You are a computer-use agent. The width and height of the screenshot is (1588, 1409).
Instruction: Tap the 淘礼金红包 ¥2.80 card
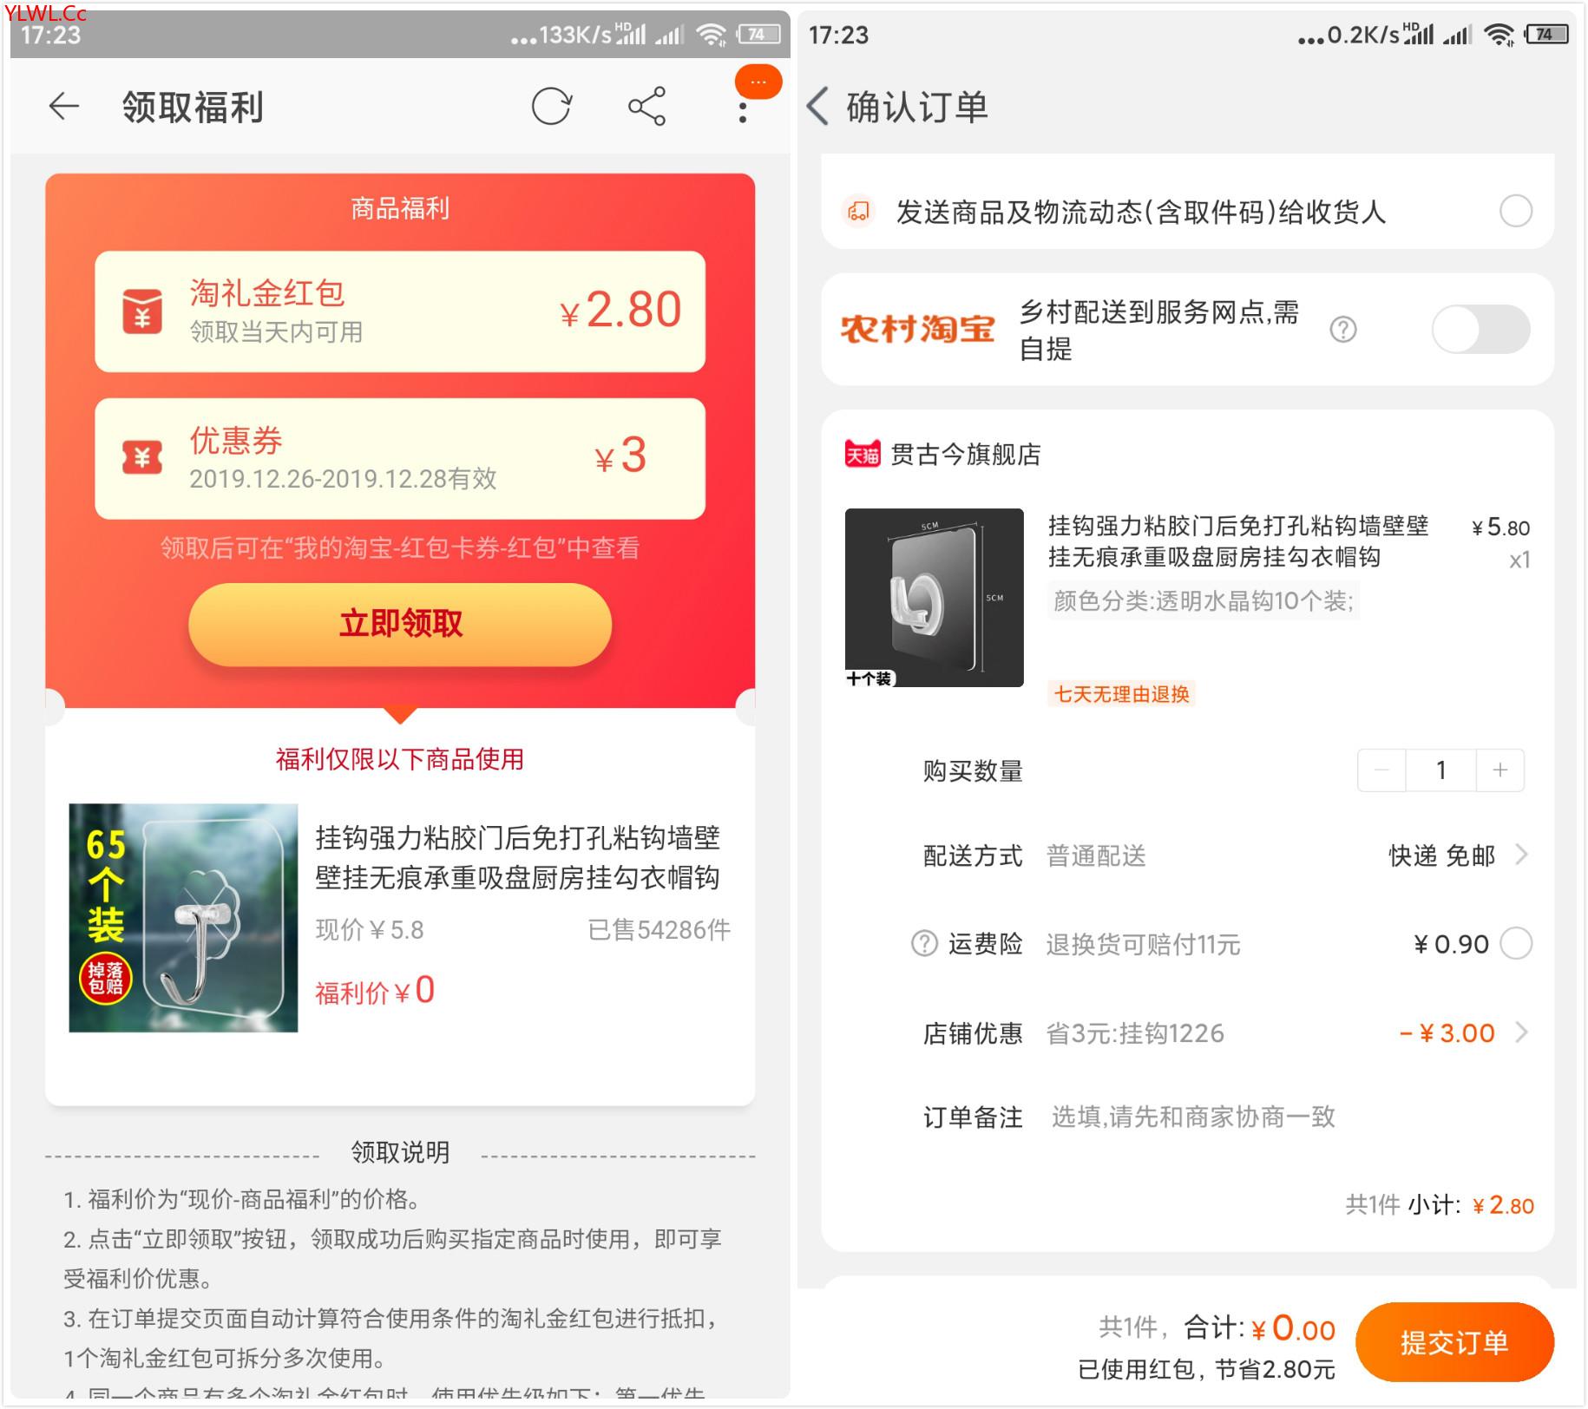[x=400, y=311]
